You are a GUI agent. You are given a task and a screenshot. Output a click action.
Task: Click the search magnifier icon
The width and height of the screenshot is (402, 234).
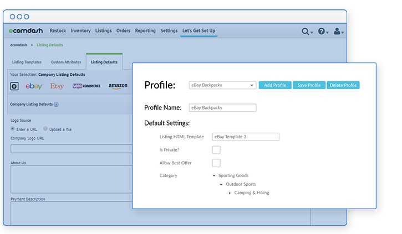[306, 32]
